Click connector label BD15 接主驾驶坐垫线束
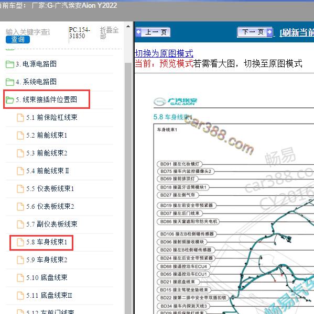The width and height of the screenshot is (314, 314). pos(184,290)
